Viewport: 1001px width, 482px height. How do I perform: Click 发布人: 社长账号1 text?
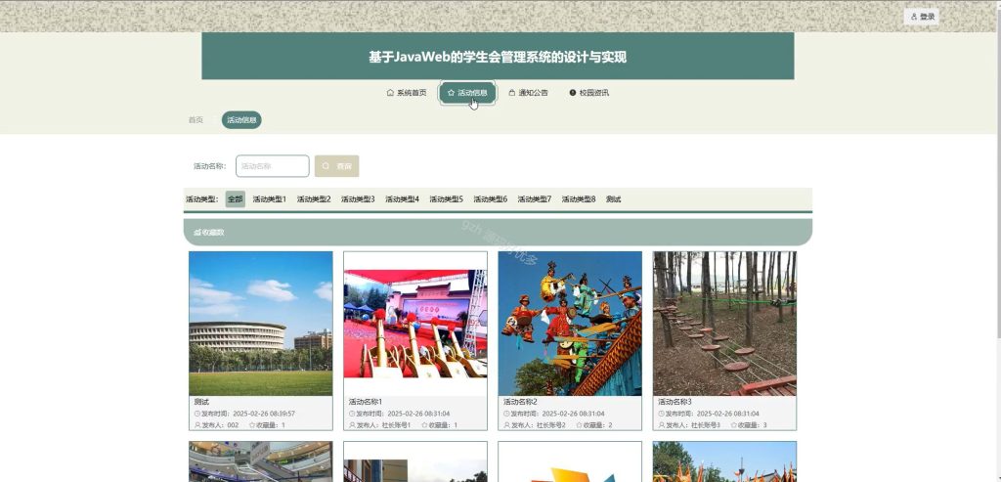(383, 425)
